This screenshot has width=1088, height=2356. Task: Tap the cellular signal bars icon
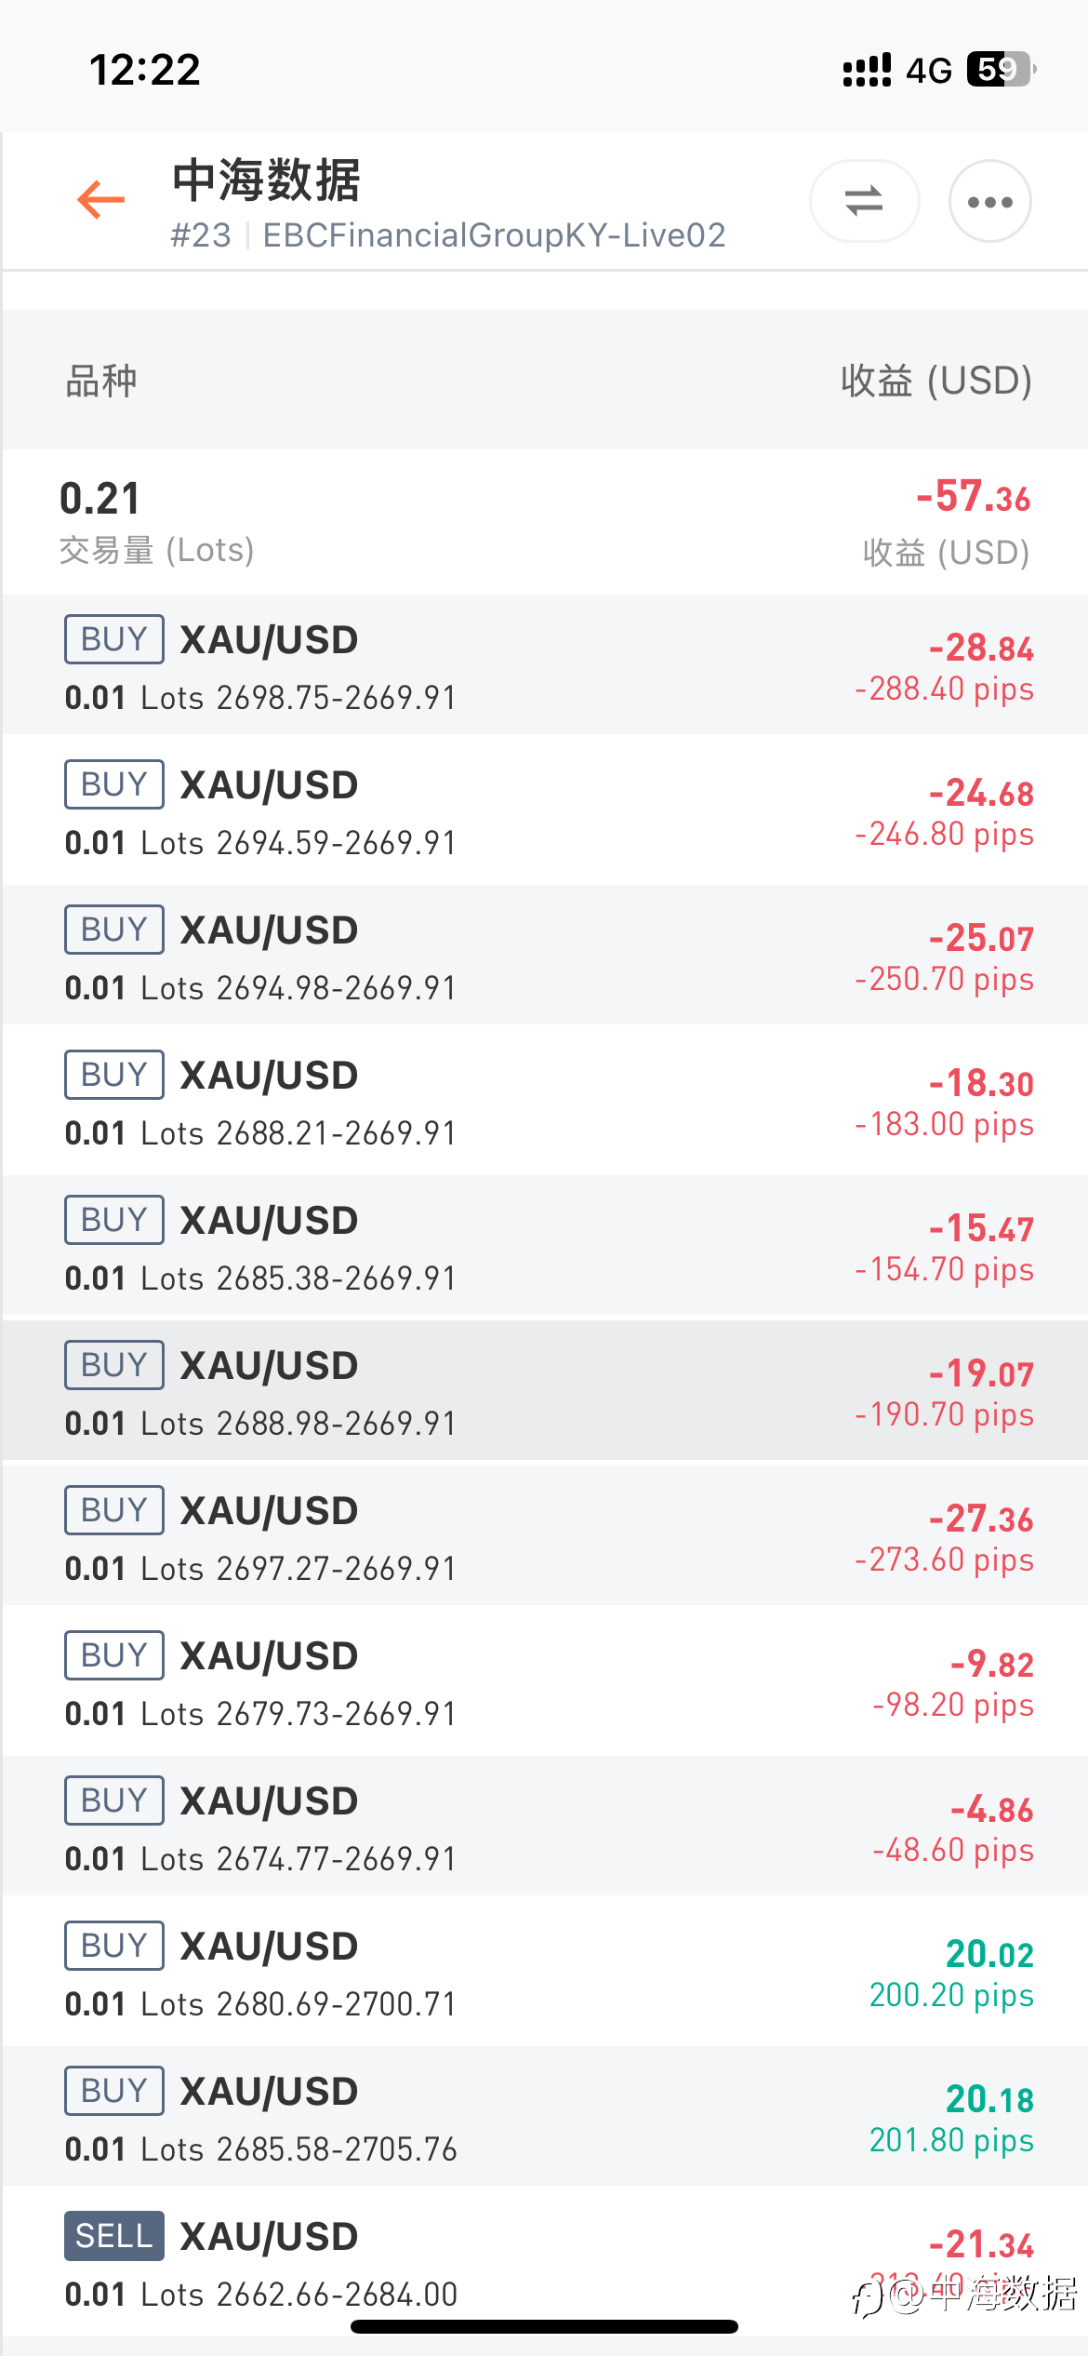click(867, 70)
